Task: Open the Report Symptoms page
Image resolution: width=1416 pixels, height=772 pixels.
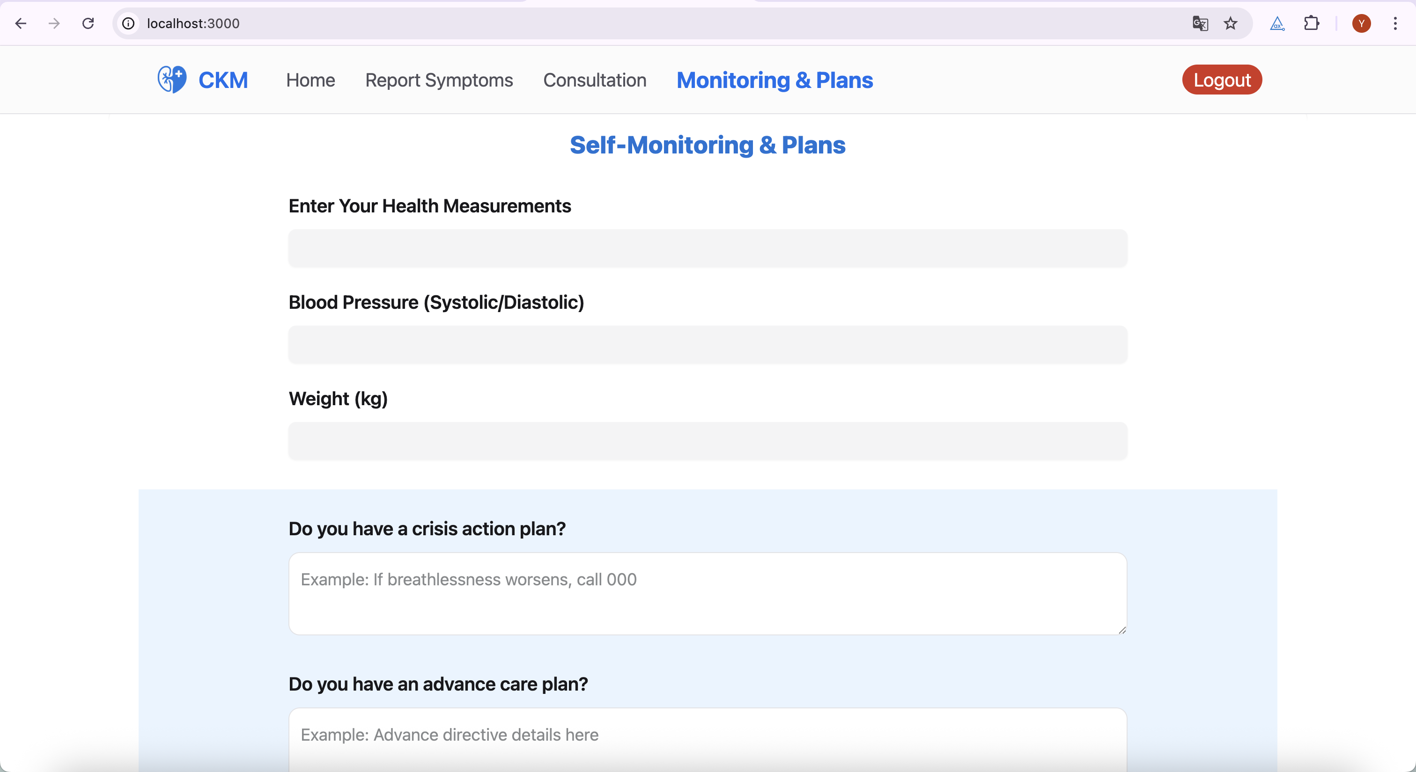Action: pyautogui.click(x=439, y=80)
